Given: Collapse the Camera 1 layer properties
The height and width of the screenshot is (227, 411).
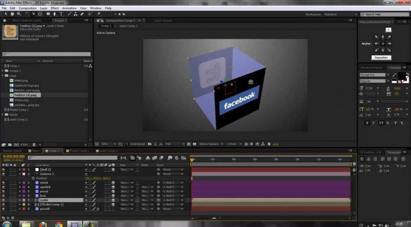Looking at the screenshot, I should point(20,174).
